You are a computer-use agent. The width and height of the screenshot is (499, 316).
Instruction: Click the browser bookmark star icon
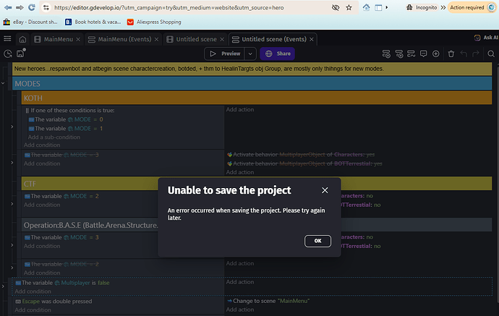coord(350,7)
